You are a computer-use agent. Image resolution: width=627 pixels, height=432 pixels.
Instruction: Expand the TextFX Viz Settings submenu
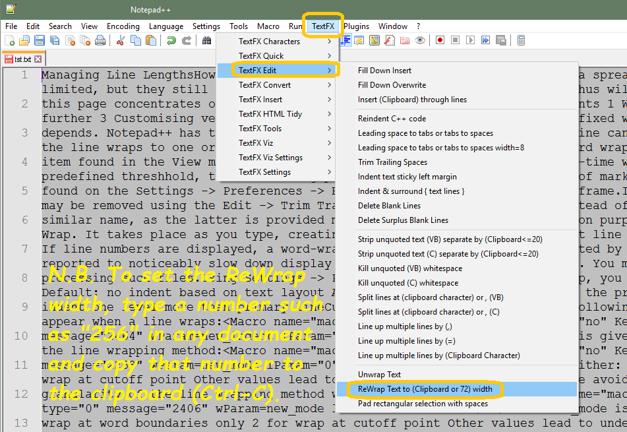277,158
